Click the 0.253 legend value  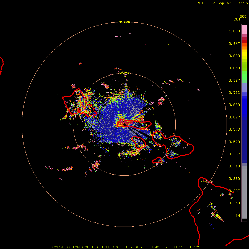[234, 203]
